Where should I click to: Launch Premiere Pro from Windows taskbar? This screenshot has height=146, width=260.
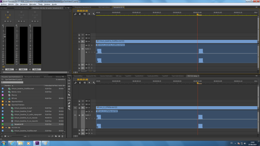[x=37, y=143]
